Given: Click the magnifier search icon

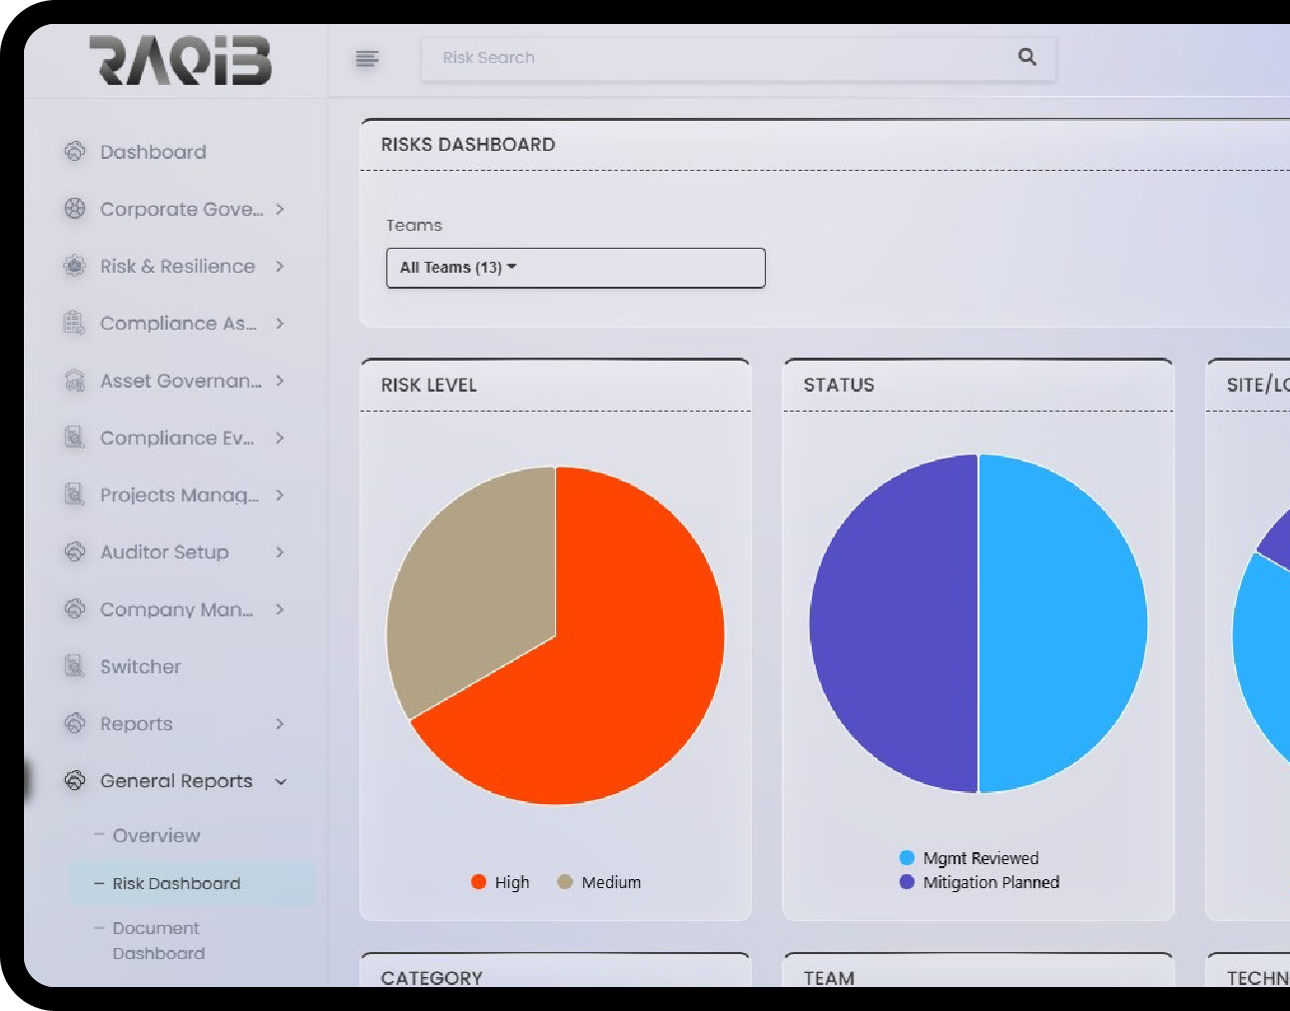Looking at the screenshot, I should [1026, 57].
